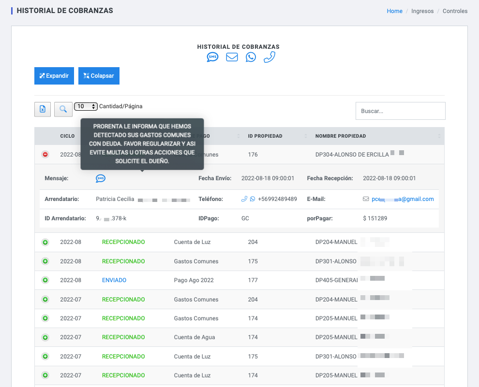Click property ID 177 cell
The width and height of the screenshot is (479, 387).
coord(253,280)
